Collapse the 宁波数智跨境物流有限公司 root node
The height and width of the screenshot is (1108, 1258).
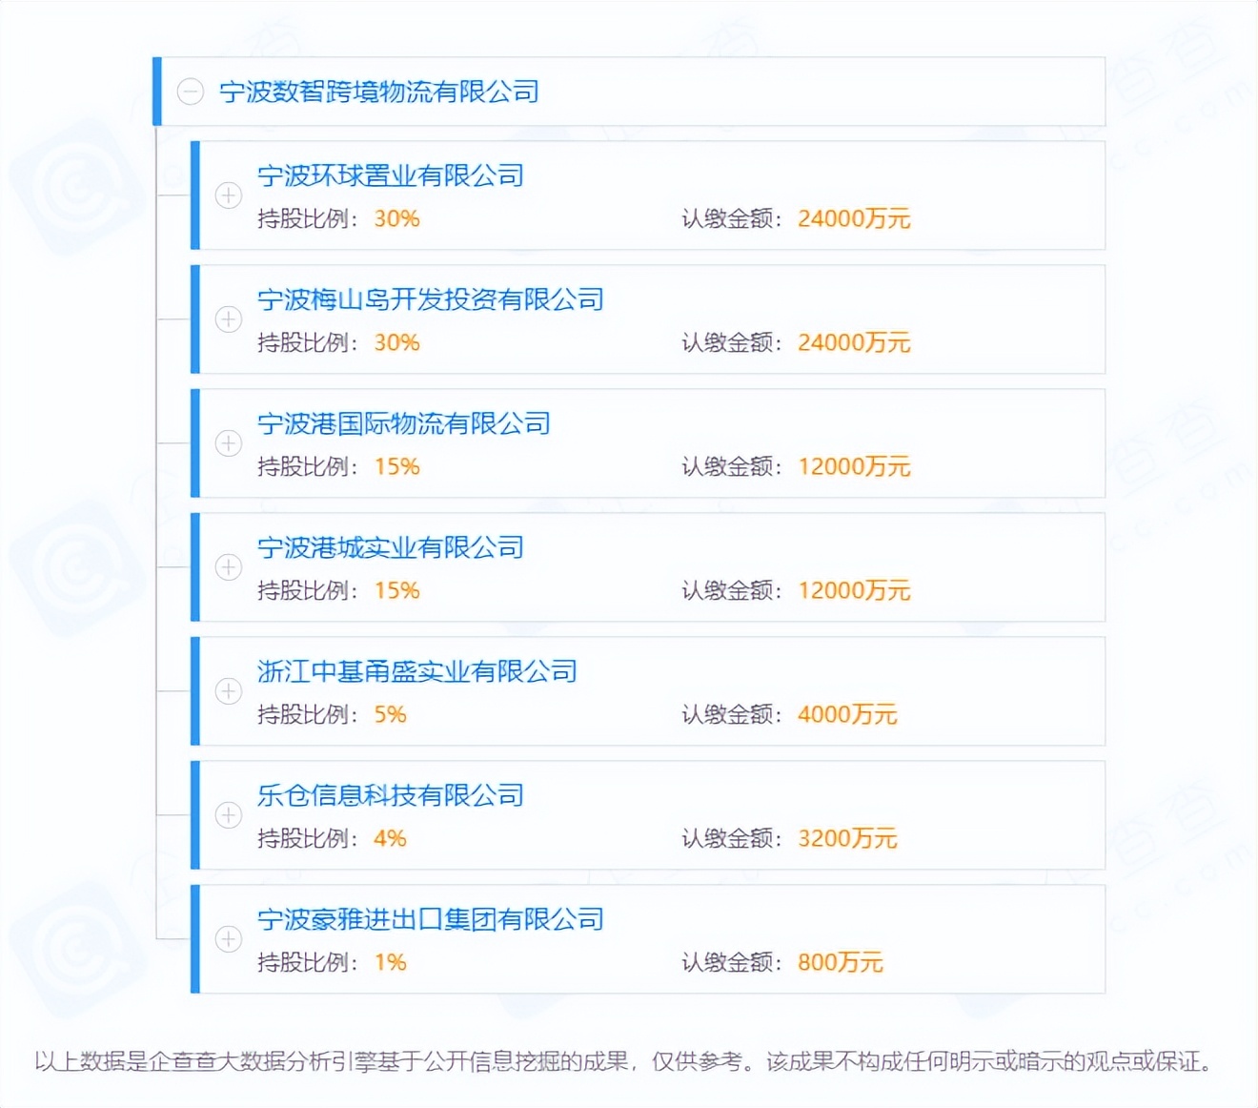pyautogui.click(x=191, y=92)
